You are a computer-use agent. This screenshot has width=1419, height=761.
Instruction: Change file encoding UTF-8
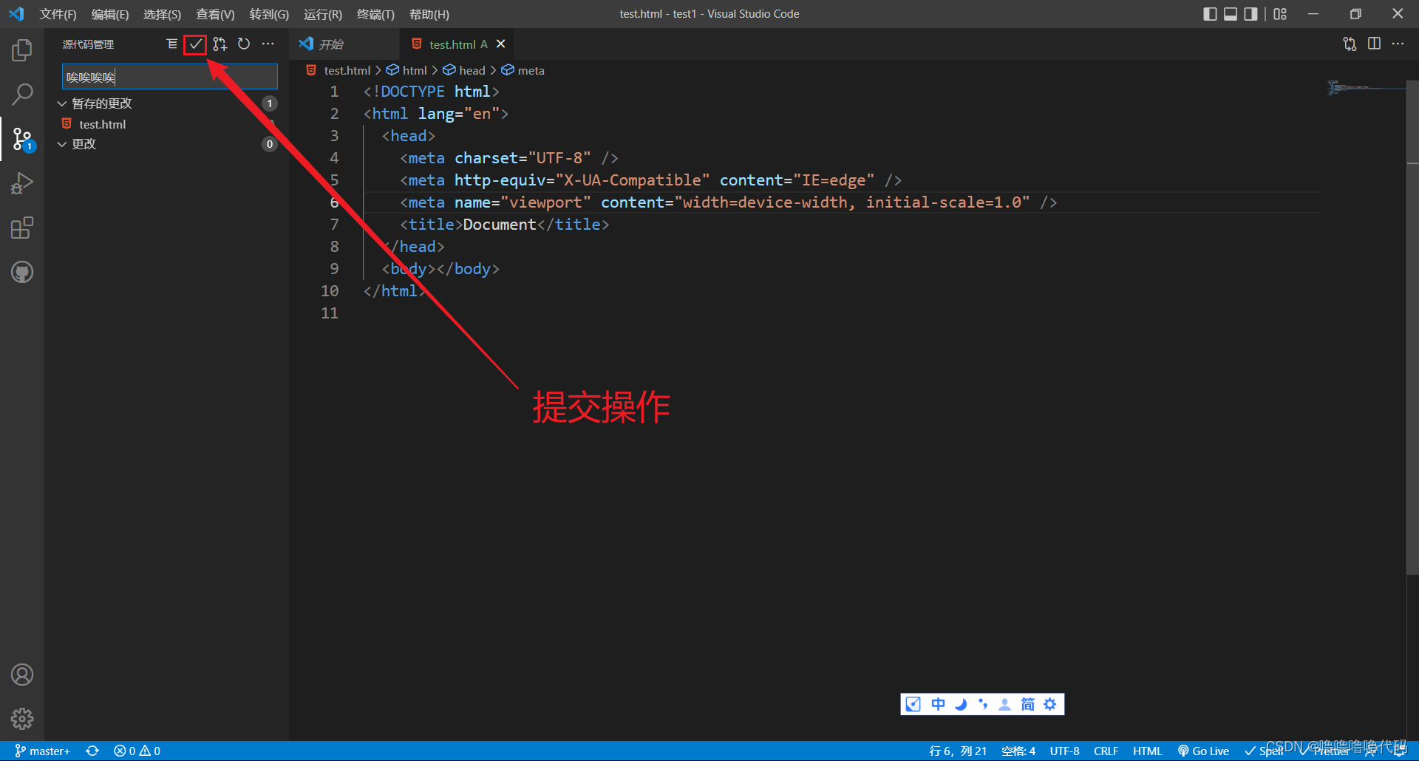pyautogui.click(x=1064, y=751)
